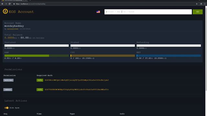Click the green GO button
207x116 pixels.
(x=198, y=12)
